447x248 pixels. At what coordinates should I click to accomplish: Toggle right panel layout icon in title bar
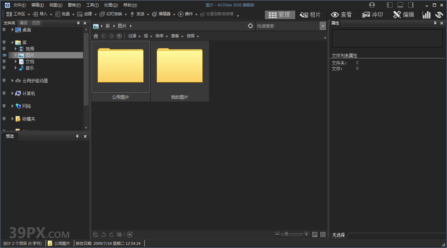[411, 5]
